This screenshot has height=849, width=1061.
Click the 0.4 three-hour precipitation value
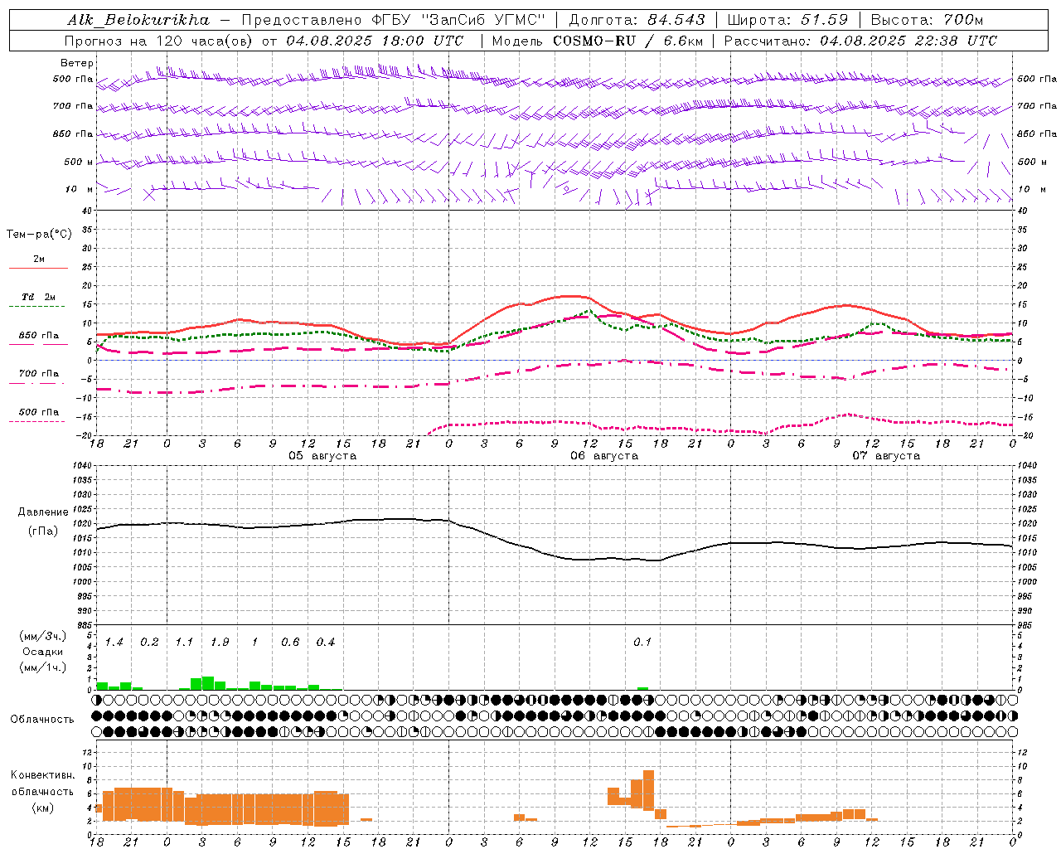(x=326, y=643)
